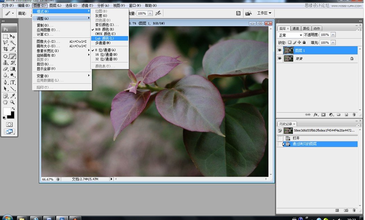This screenshot has width=365, height=220.
Task: Swap foreground and background colors
Action: (13, 109)
